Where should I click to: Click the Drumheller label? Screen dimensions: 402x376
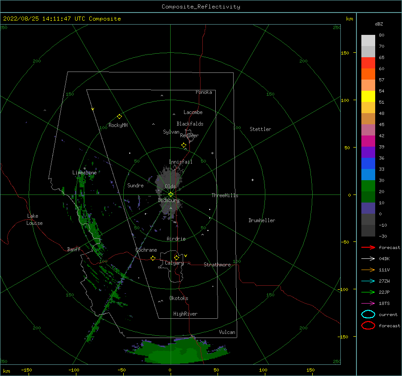(x=262, y=220)
